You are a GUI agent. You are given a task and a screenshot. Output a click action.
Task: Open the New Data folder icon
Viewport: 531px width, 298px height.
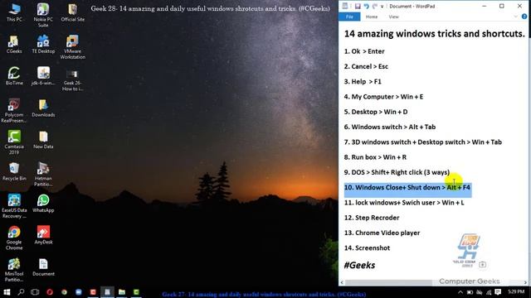pos(43,140)
